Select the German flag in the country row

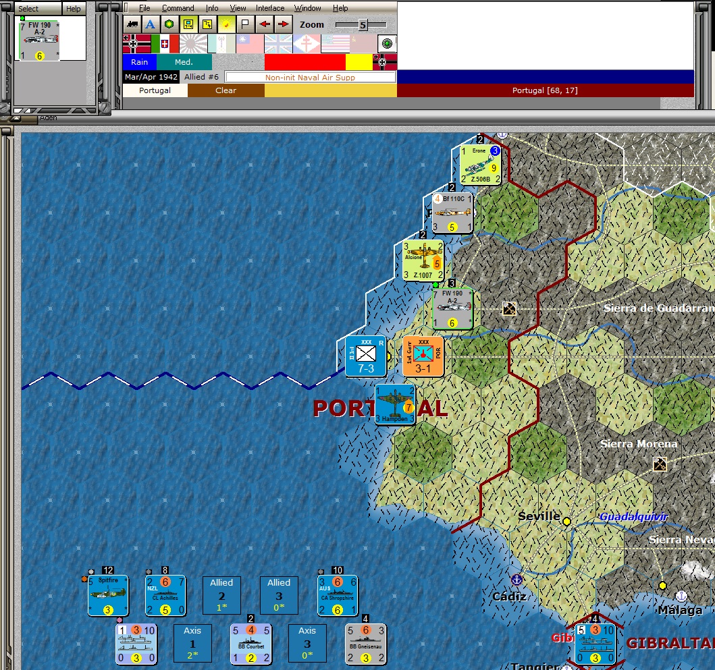[137, 44]
